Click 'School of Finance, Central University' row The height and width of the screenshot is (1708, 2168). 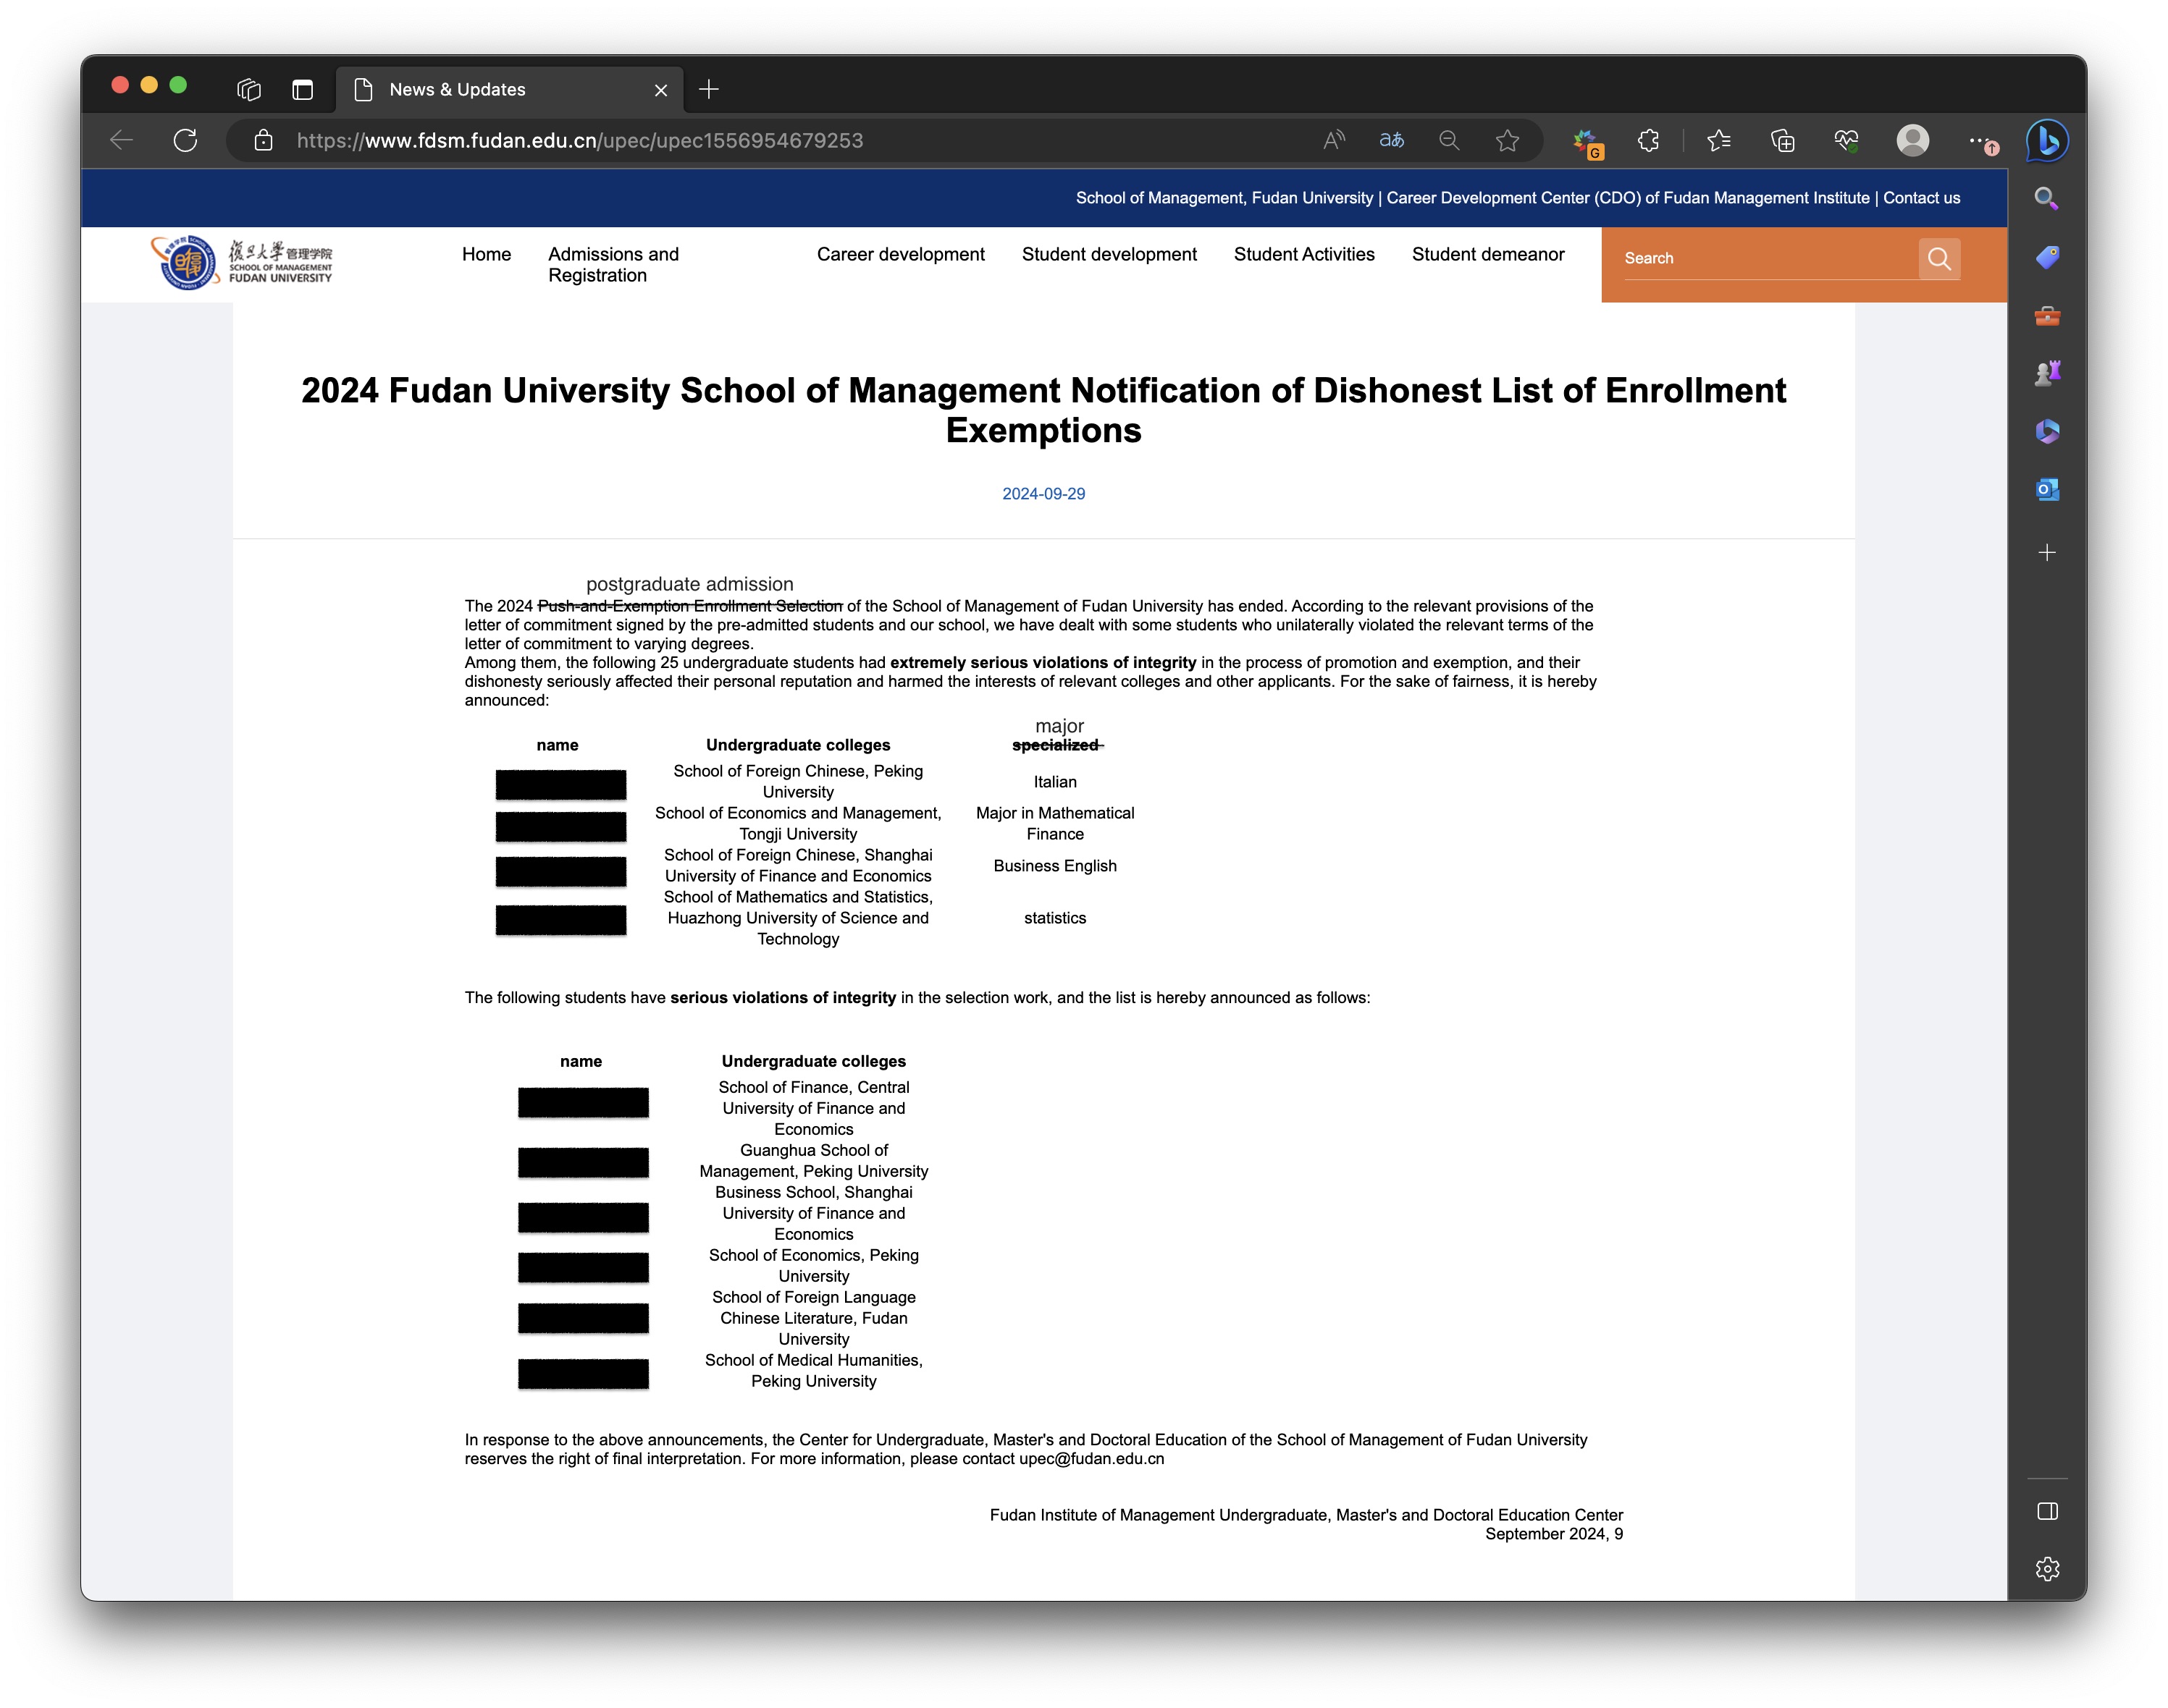coord(813,1108)
